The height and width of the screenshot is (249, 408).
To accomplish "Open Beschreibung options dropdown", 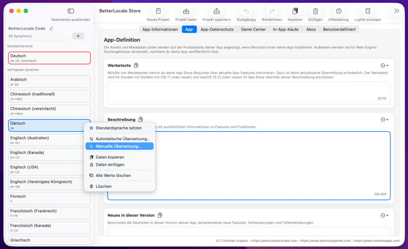I will (384, 120).
